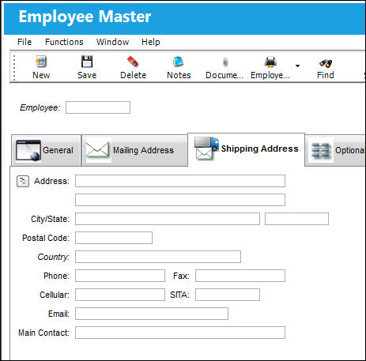This screenshot has width=366, height=361.
Task: Click the Phone input field
Action: pyautogui.click(x=120, y=276)
